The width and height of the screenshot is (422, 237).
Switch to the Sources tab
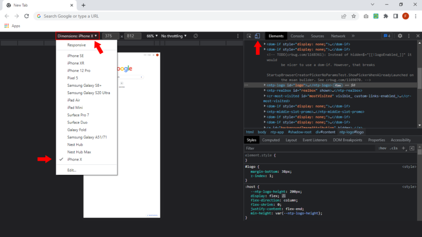(x=317, y=36)
